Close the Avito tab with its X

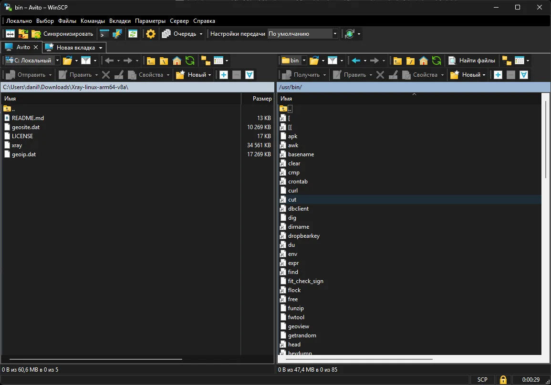click(35, 47)
